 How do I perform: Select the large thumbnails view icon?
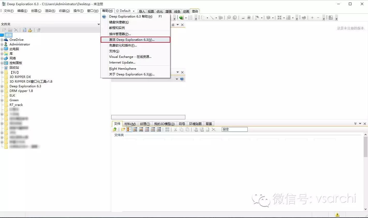(x=129, y=129)
